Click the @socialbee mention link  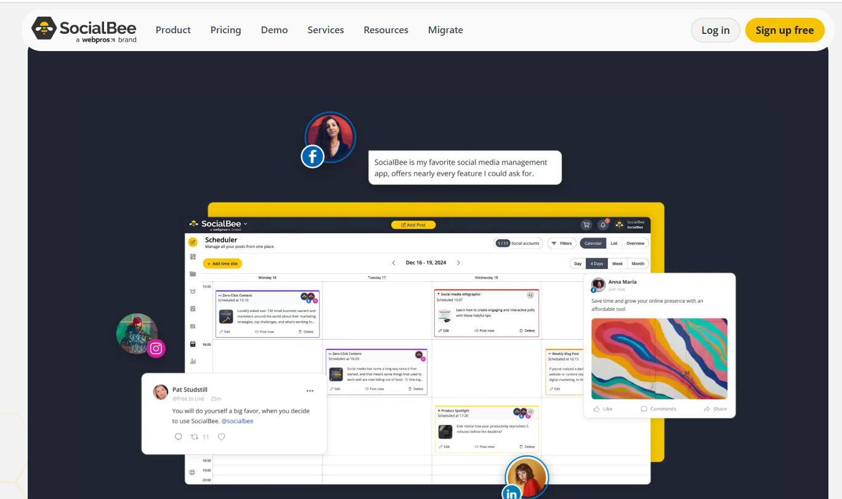click(237, 421)
